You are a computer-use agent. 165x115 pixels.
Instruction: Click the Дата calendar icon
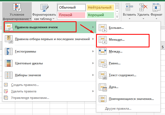click(103, 87)
